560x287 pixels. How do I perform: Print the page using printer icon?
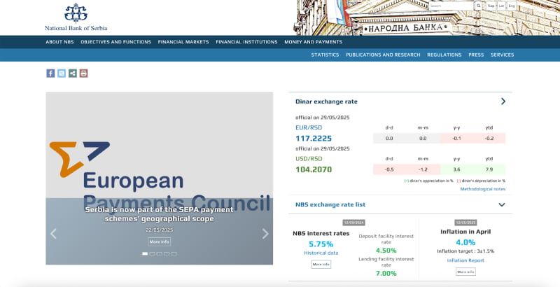[84, 73]
